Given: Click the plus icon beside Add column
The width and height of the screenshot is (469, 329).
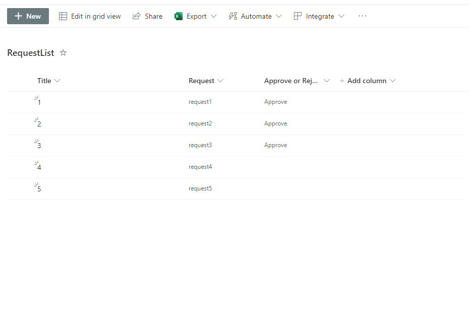Looking at the screenshot, I should tap(342, 81).
